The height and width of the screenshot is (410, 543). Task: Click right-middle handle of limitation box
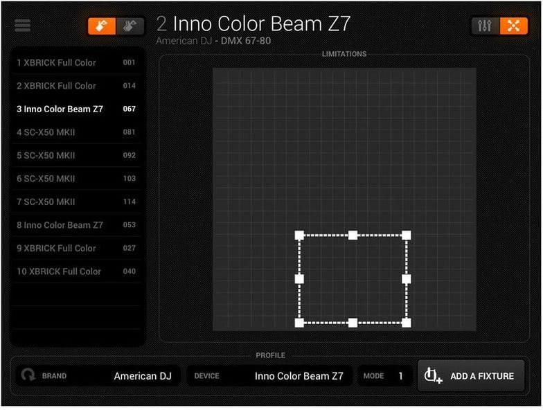406,279
